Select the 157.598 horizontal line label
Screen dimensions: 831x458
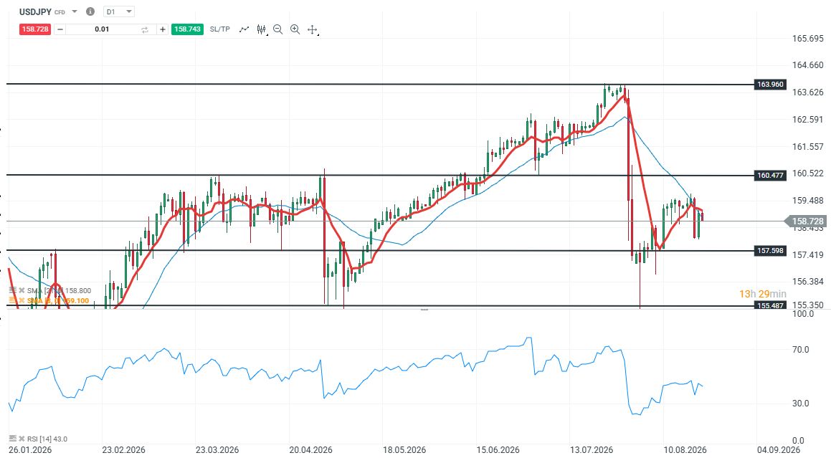770,250
